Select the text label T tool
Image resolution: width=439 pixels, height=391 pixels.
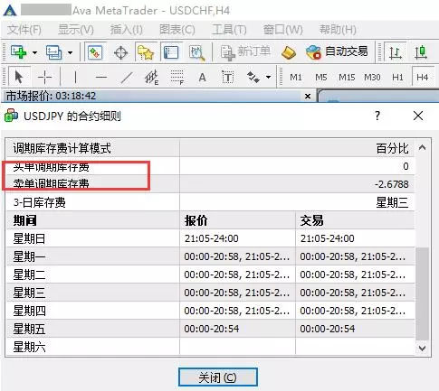pos(228,78)
